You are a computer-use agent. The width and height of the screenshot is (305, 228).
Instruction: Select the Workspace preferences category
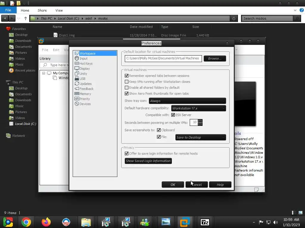point(95,53)
